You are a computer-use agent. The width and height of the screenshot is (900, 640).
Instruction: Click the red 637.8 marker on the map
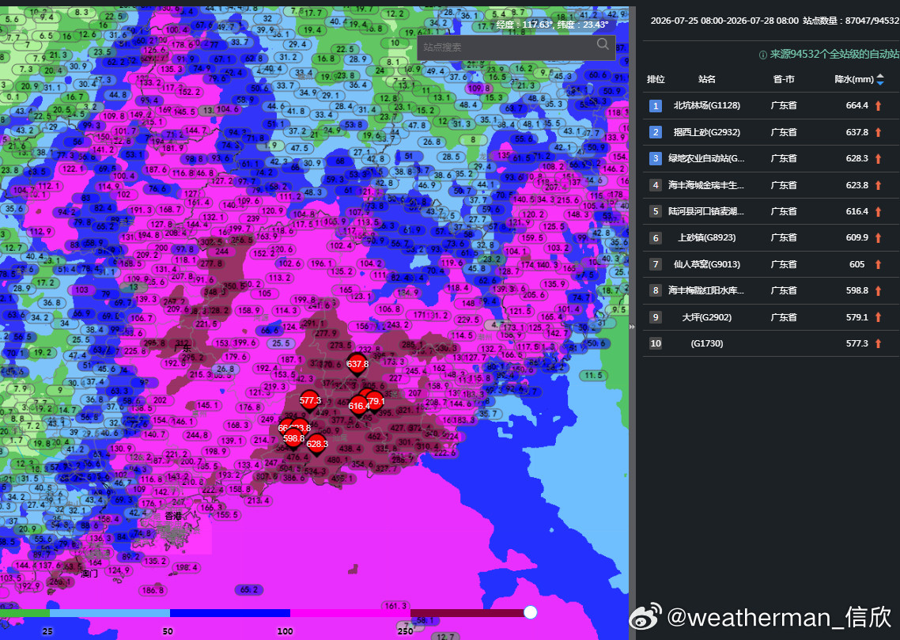coord(357,365)
